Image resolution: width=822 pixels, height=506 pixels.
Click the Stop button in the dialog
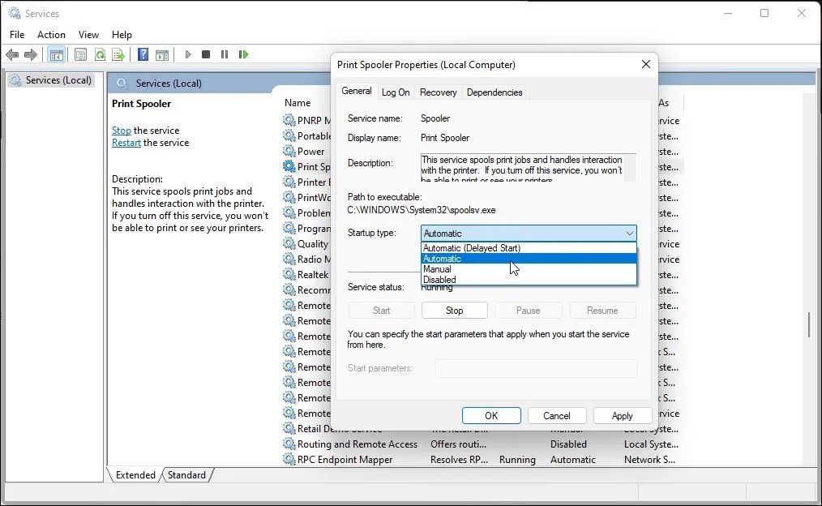(455, 310)
